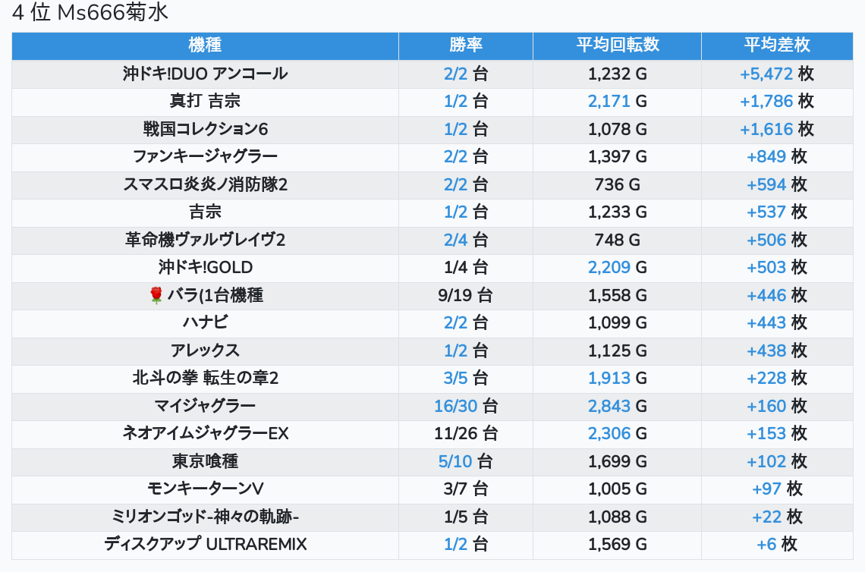Viewport: 865px width, 572px height.
Task: Click the +5,472 枚 average difference value
Action: pyautogui.click(x=777, y=74)
